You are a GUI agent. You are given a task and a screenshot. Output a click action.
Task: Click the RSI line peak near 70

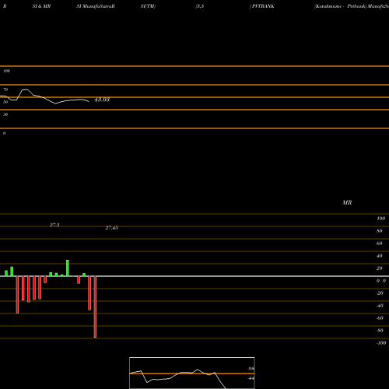[25, 89]
